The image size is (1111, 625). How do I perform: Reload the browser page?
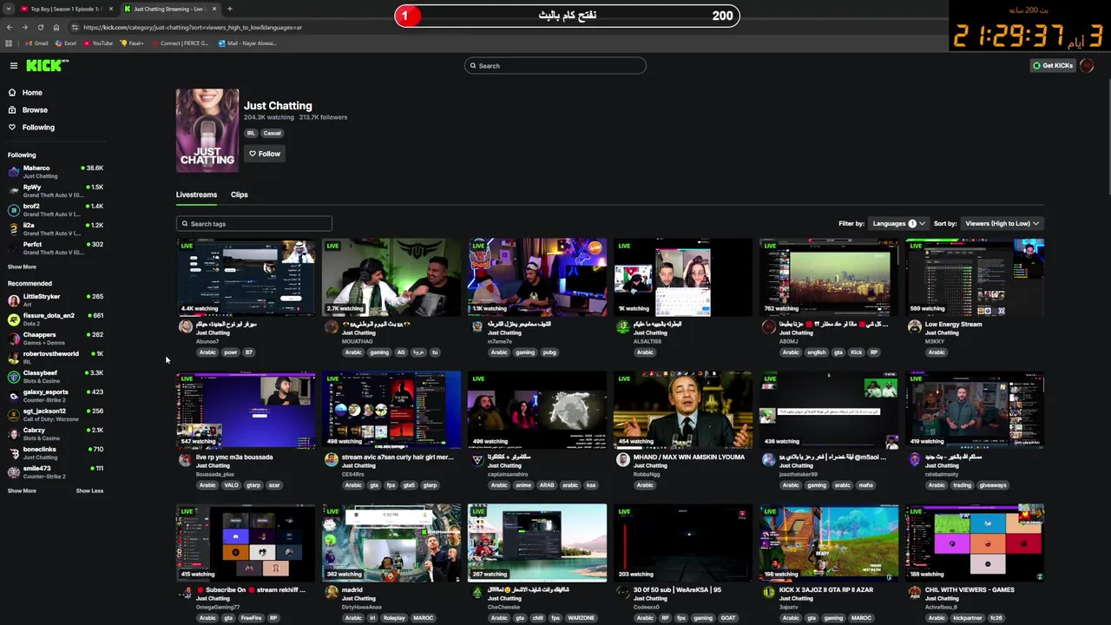tap(40, 27)
